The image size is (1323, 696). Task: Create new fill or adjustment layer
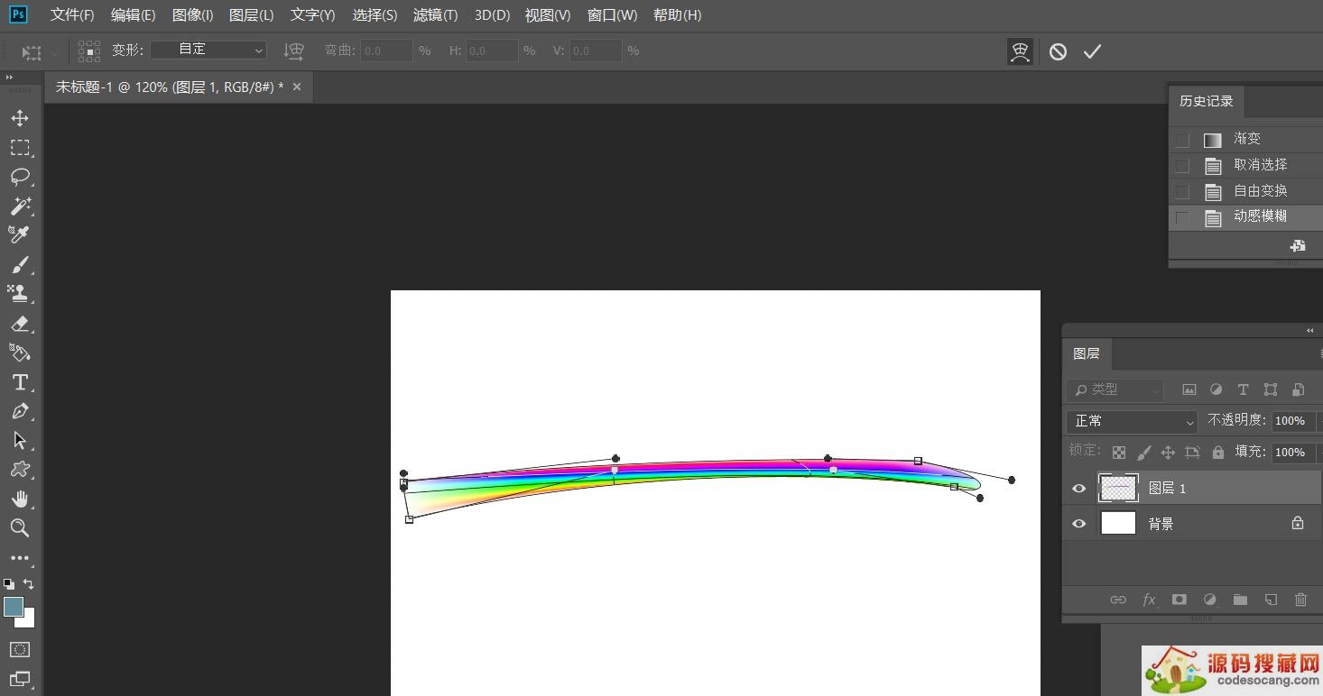(x=1210, y=600)
